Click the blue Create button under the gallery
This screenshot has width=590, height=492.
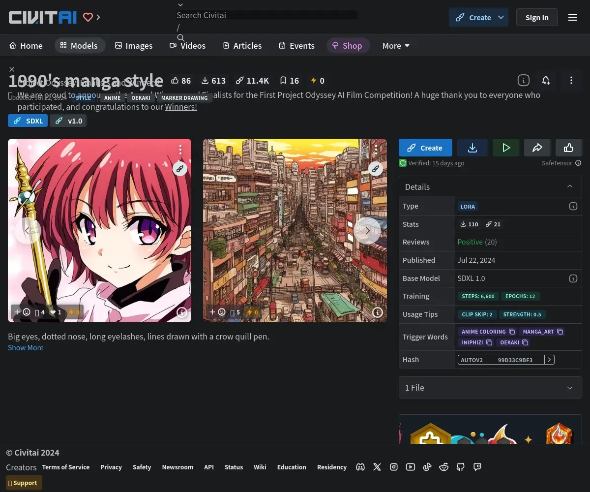coord(425,148)
